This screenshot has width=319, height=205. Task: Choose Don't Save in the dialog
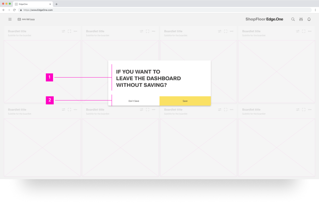134,101
